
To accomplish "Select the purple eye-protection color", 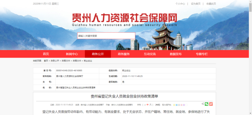I will coord(184,105).
